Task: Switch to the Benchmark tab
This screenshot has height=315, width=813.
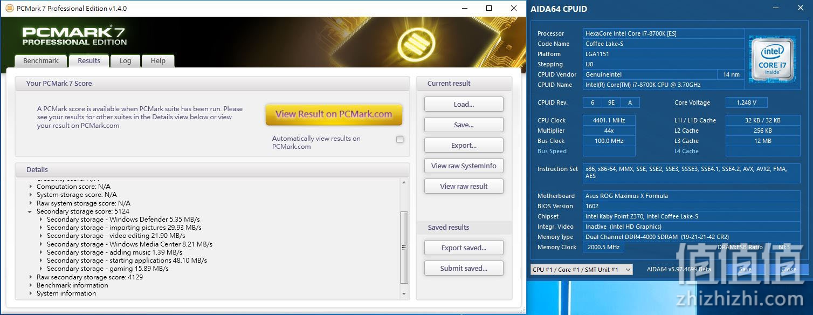Action: pos(41,61)
